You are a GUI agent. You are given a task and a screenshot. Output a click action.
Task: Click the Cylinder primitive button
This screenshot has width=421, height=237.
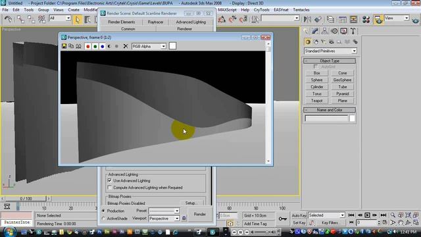316,87
